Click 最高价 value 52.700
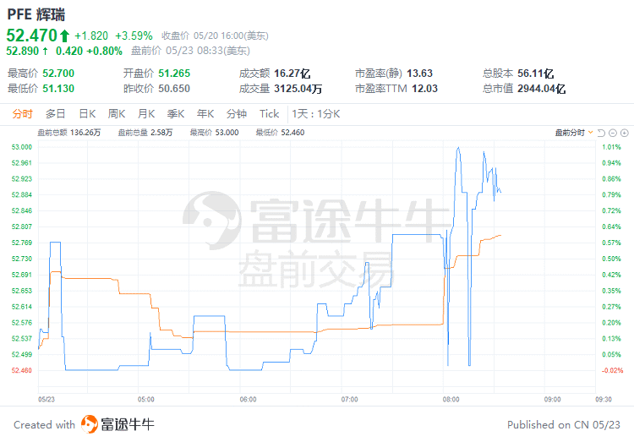Viewport: 634px width, 442px height. pos(58,74)
